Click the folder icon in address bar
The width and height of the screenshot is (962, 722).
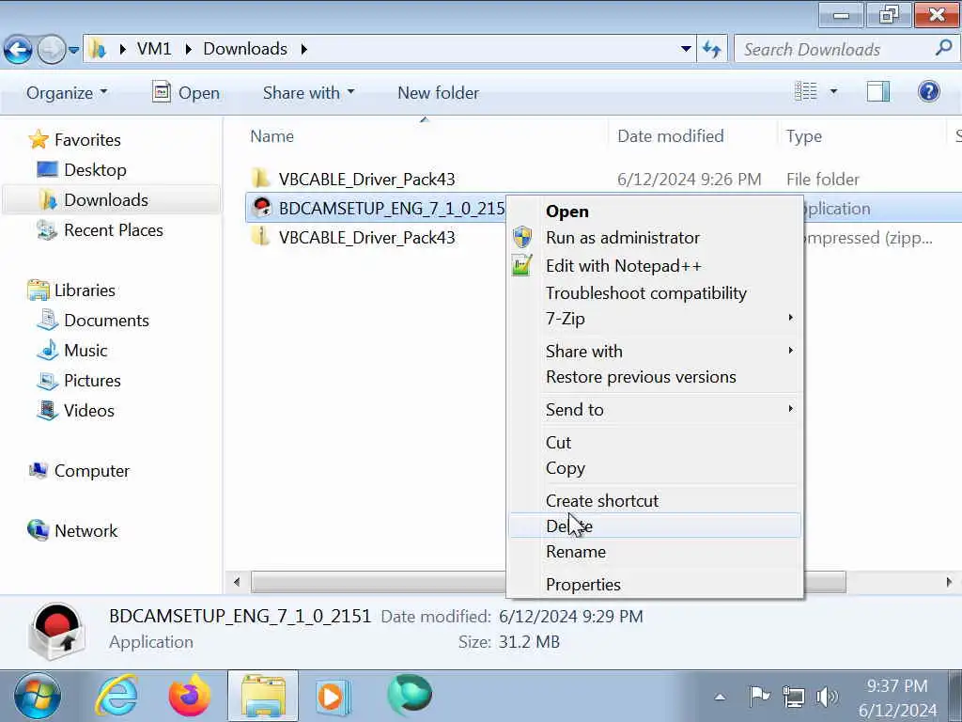click(x=97, y=49)
